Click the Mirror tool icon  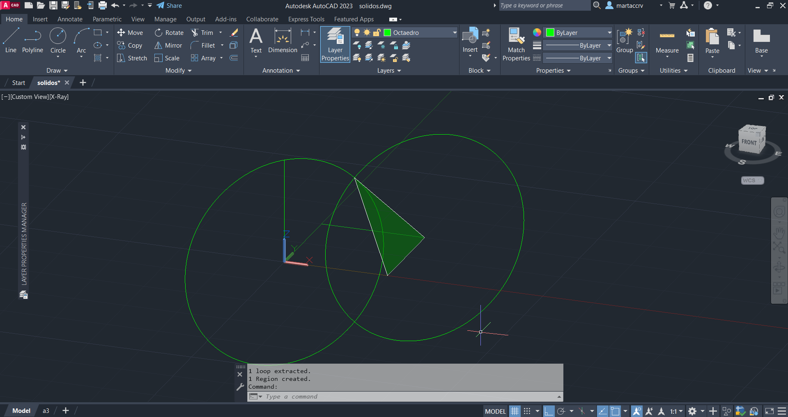coord(158,46)
